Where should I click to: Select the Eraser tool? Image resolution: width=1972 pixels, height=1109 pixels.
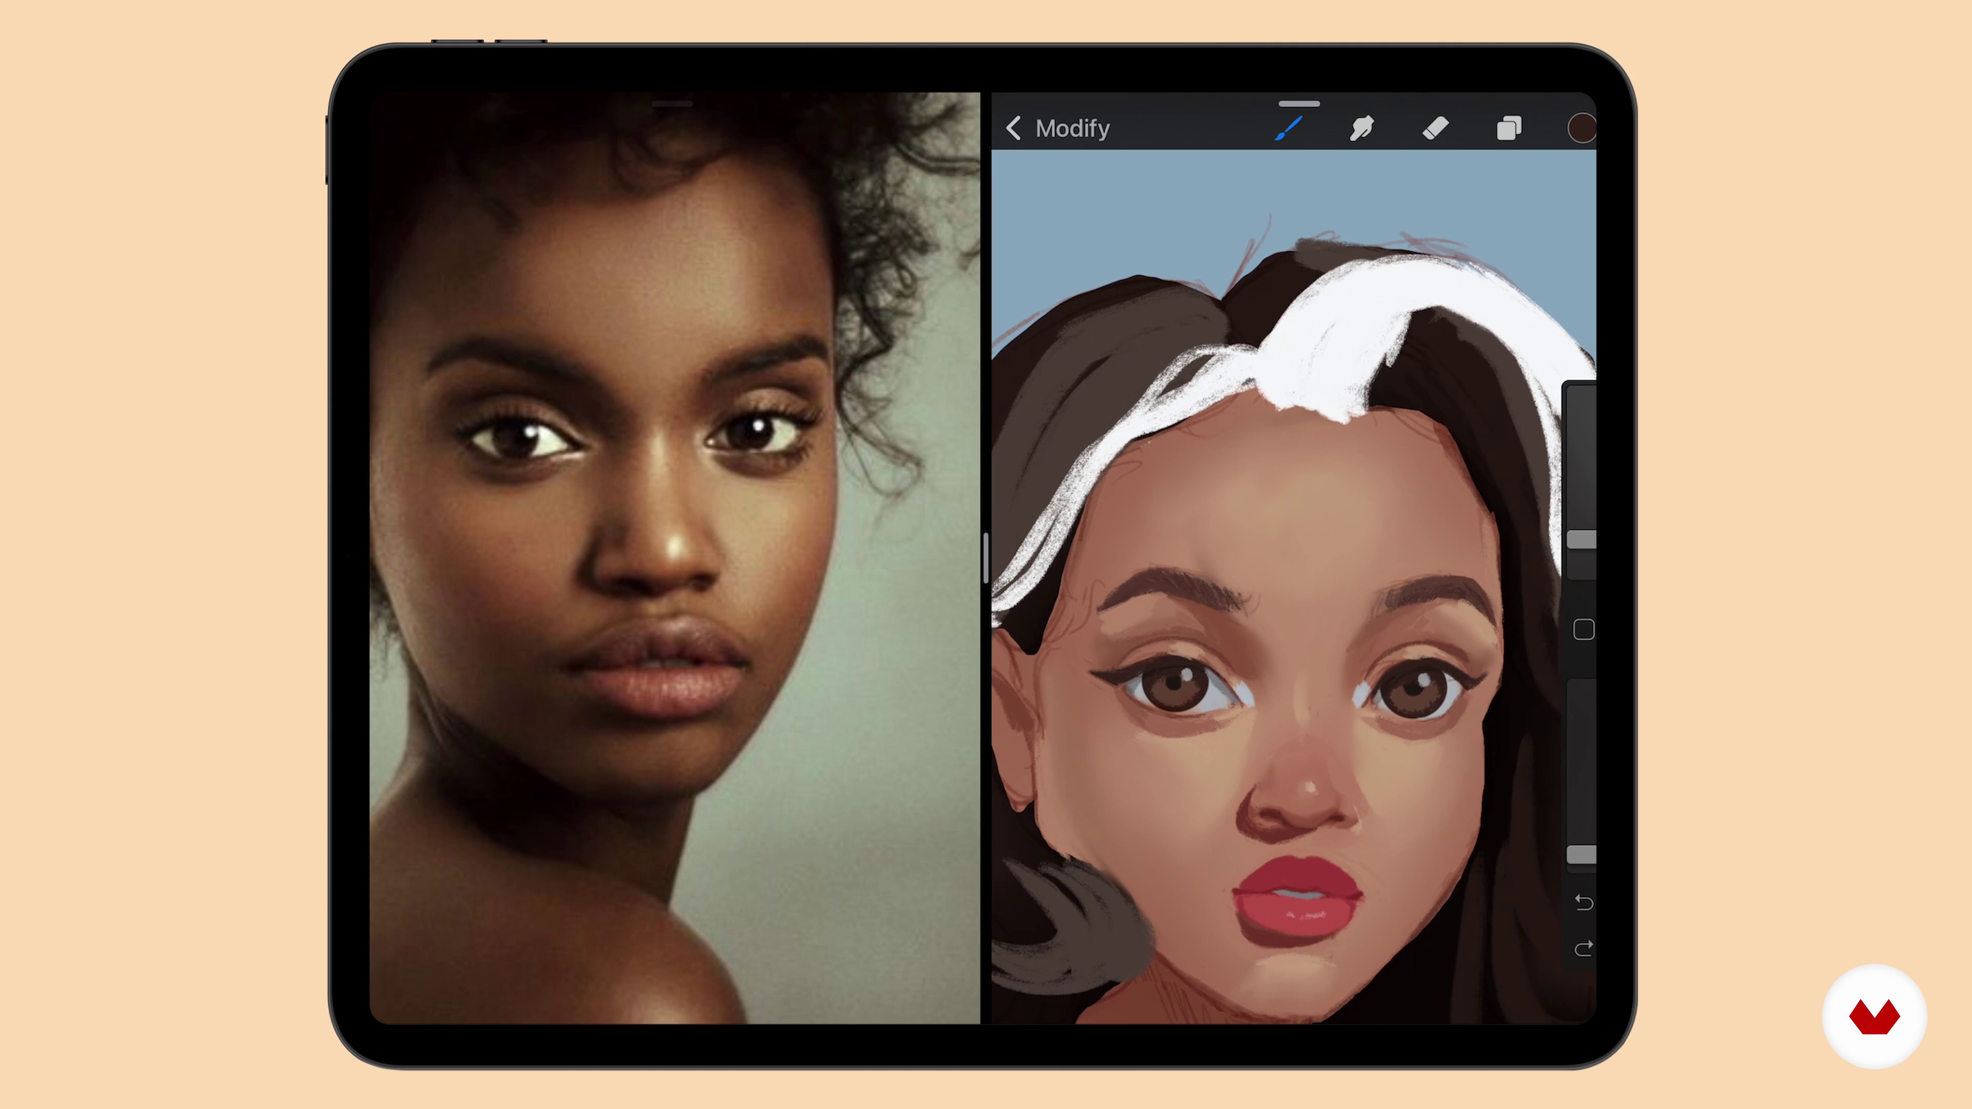tap(1435, 128)
